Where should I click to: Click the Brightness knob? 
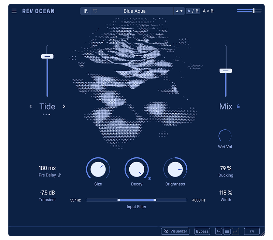tap(175, 169)
